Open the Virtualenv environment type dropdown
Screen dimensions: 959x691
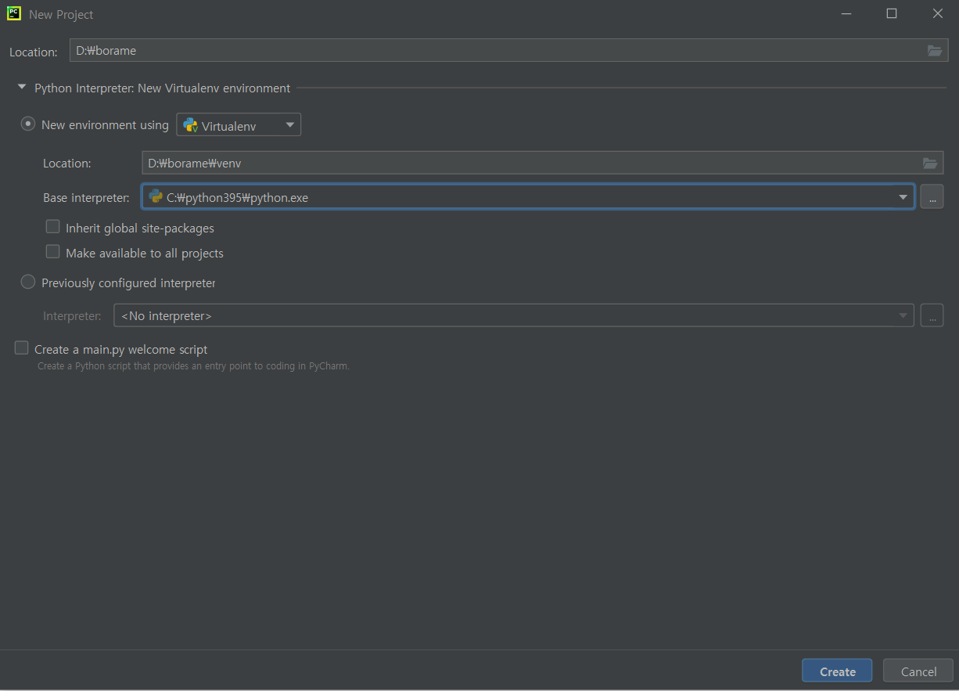pyautogui.click(x=239, y=125)
